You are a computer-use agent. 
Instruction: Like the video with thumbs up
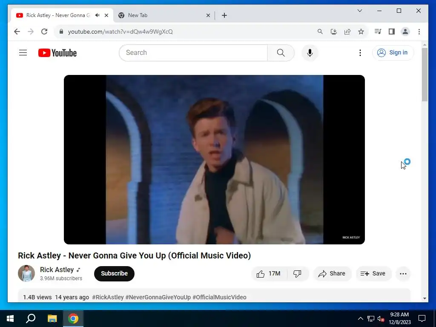(269, 274)
